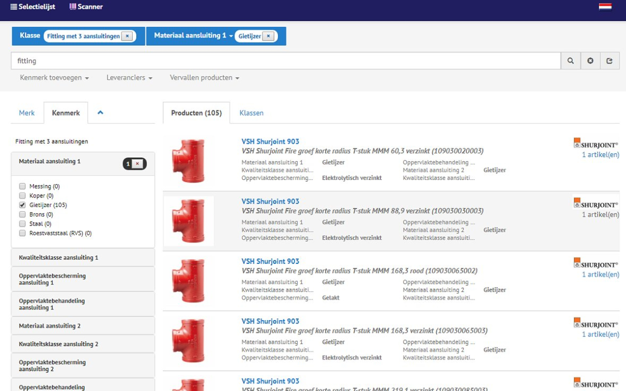626x391 pixels.
Task: Collapse the filter panel with up chevron
Action: click(100, 112)
